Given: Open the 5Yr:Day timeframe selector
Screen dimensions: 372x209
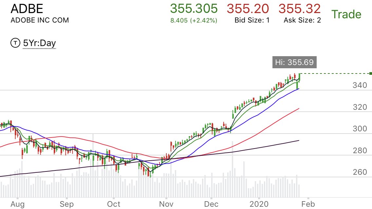Looking at the screenshot, I should coord(39,43).
